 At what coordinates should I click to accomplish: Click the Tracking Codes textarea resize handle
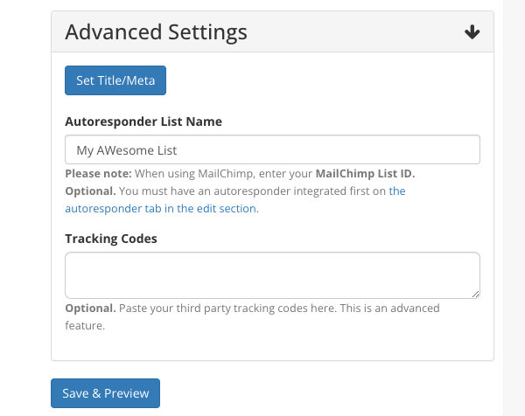(475, 295)
